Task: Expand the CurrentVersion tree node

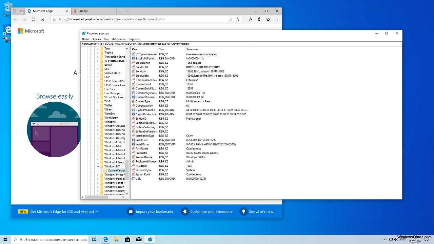Action: pyautogui.click(x=101, y=171)
